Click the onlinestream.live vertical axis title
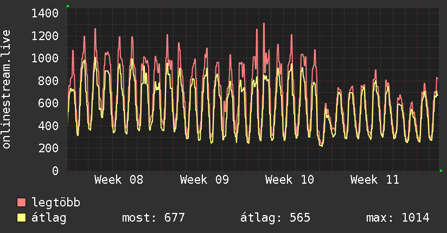This screenshot has height=233, width=447. pyautogui.click(x=7, y=89)
